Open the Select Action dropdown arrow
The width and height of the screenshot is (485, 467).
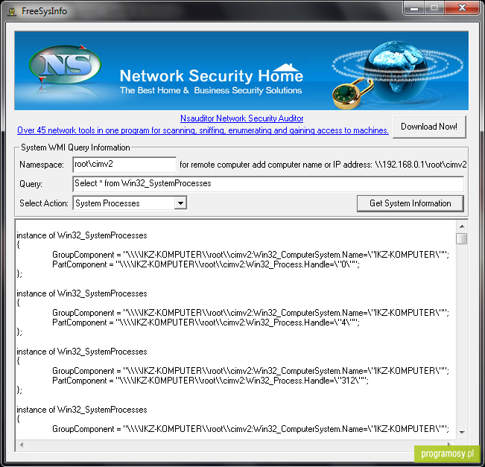click(x=180, y=203)
